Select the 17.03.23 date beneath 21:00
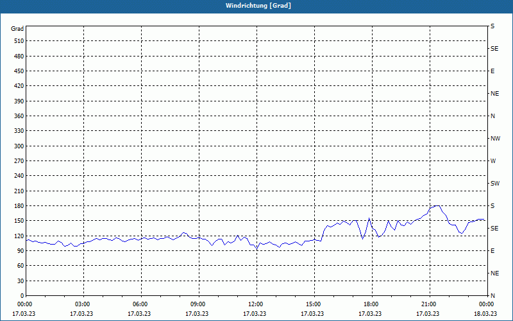The image size is (513, 321). [x=428, y=313]
